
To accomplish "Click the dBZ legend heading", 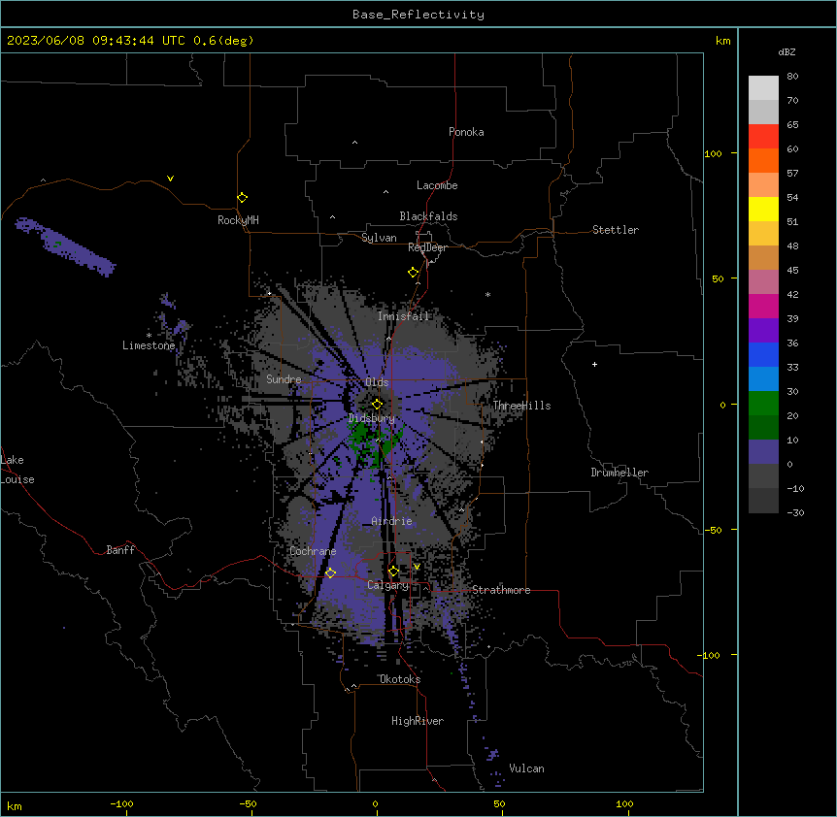I will [787, 51].
